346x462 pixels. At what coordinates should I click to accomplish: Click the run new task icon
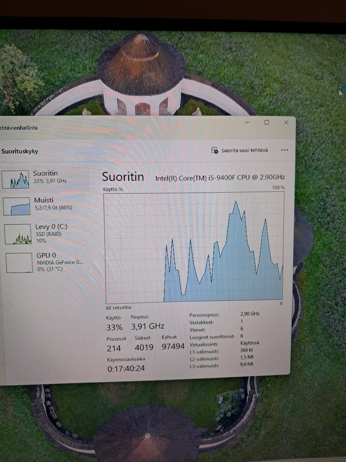(214, 150)
